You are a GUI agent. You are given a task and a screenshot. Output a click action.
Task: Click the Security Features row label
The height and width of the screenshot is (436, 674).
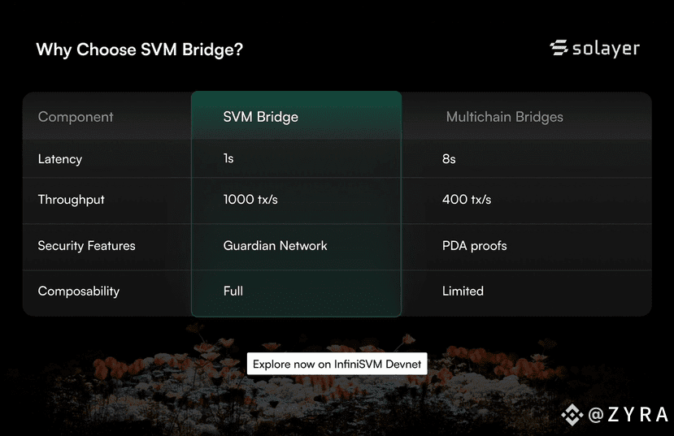[x=86, y=245]
